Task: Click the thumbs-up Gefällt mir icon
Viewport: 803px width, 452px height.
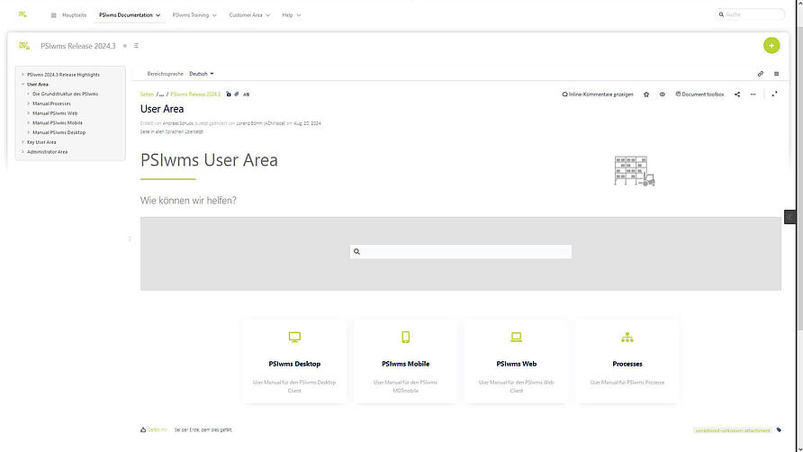Action: [x=143, y=429]
